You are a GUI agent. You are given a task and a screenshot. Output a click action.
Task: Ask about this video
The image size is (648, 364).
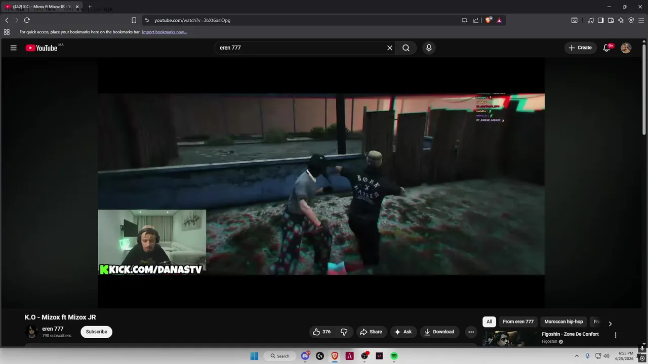tap(403, 332)
